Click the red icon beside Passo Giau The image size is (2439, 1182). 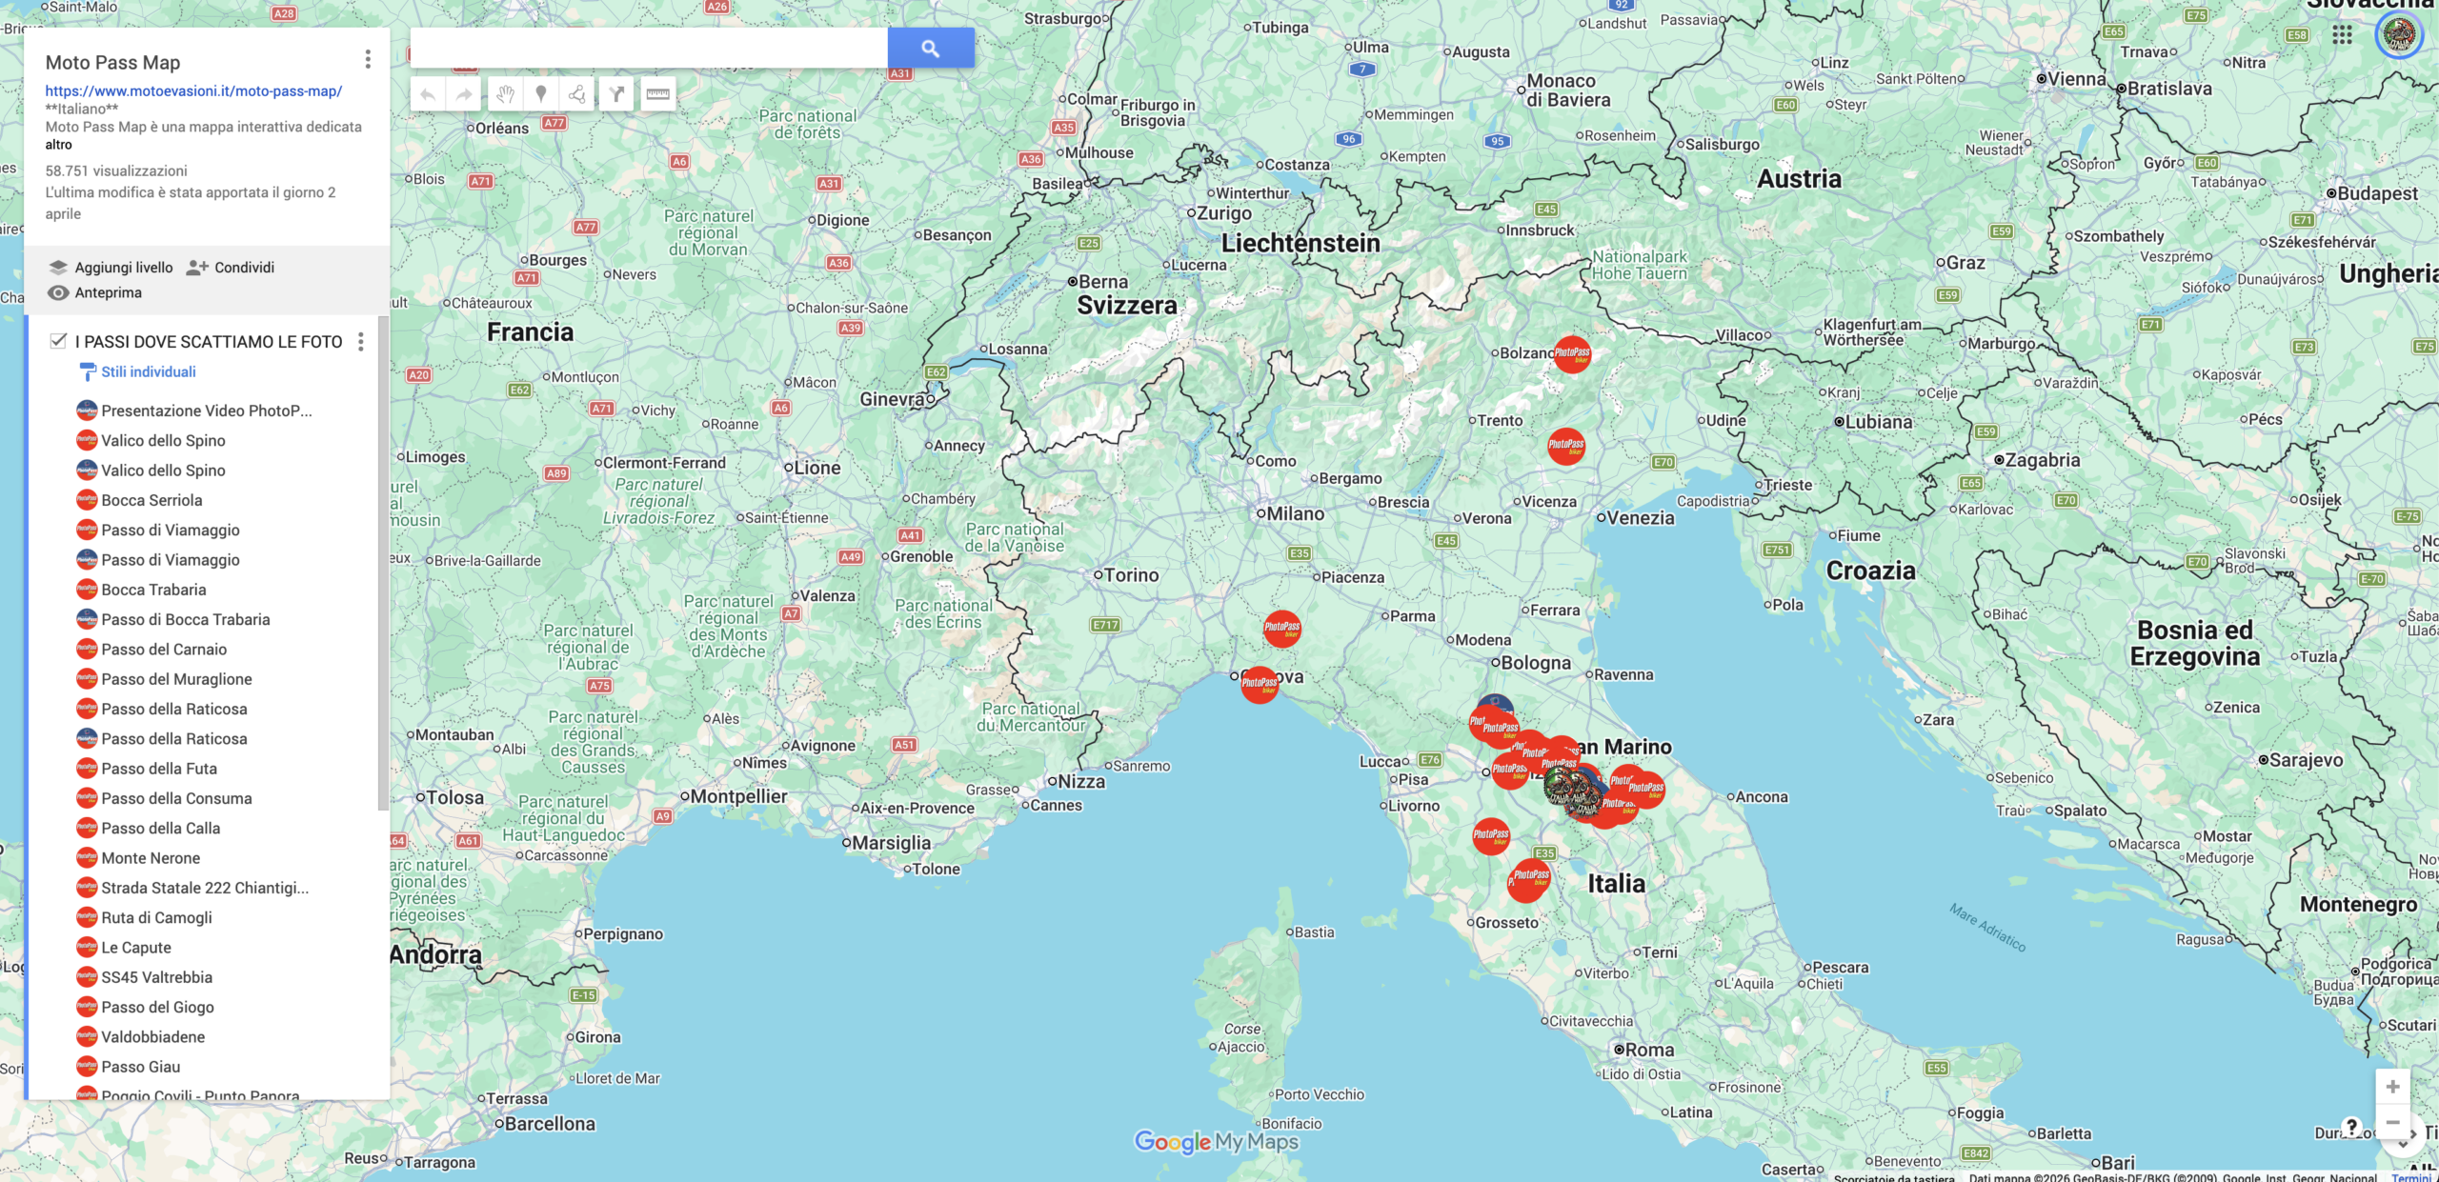coord(87,1067)
